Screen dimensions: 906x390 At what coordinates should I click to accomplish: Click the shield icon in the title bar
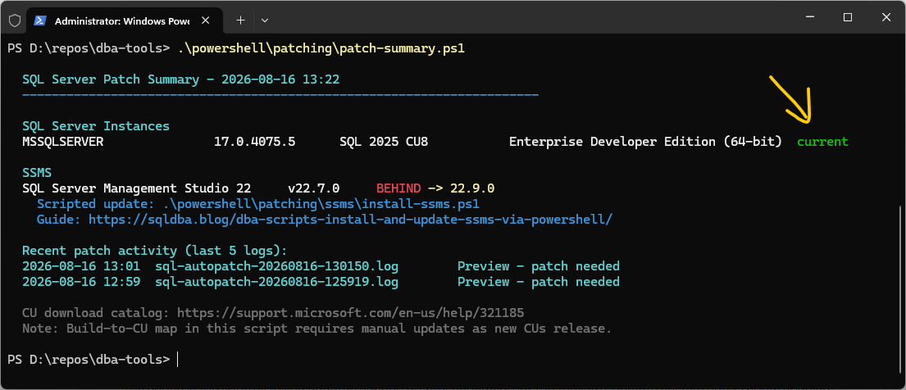point(15,20)
